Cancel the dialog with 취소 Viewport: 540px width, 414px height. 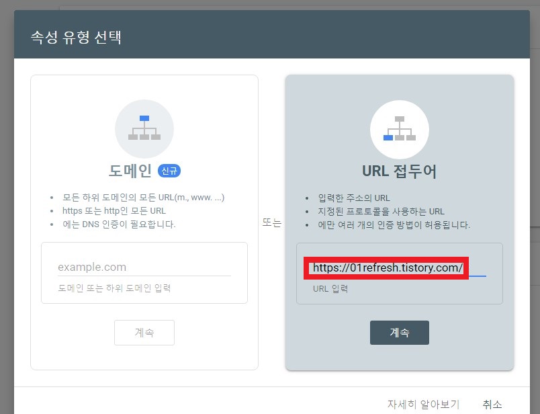tap(492, 404)
